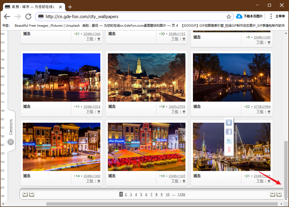289x207 pixels.
Task: Collapse the side panel with the Свернуть arrow
Action: click(11, 142)
